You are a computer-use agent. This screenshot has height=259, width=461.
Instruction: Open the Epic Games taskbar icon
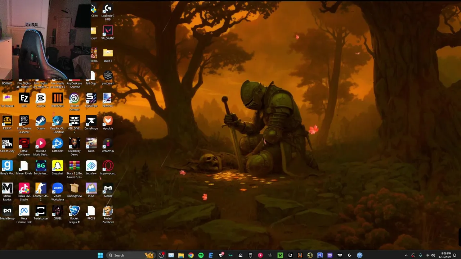click(250, 255)
